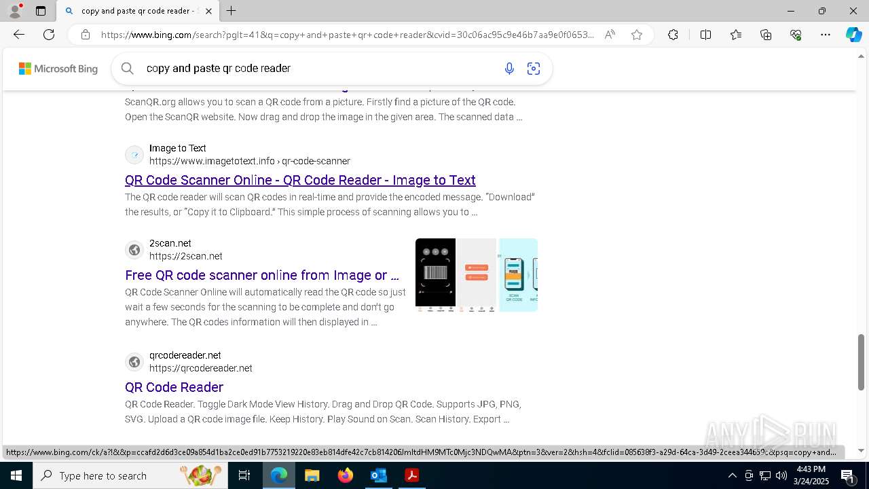Toggle Split screen view

pos(705,35)
